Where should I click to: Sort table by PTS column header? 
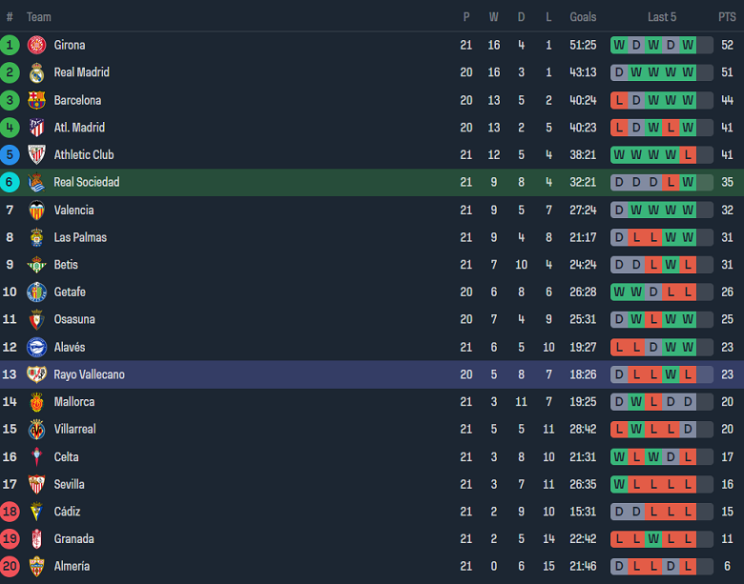(727, 17)
